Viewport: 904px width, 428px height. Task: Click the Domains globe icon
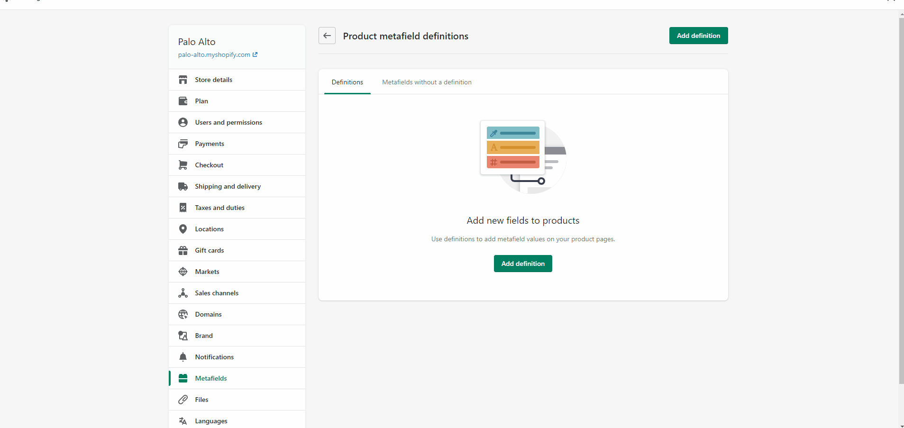click(x=183, y=314)
